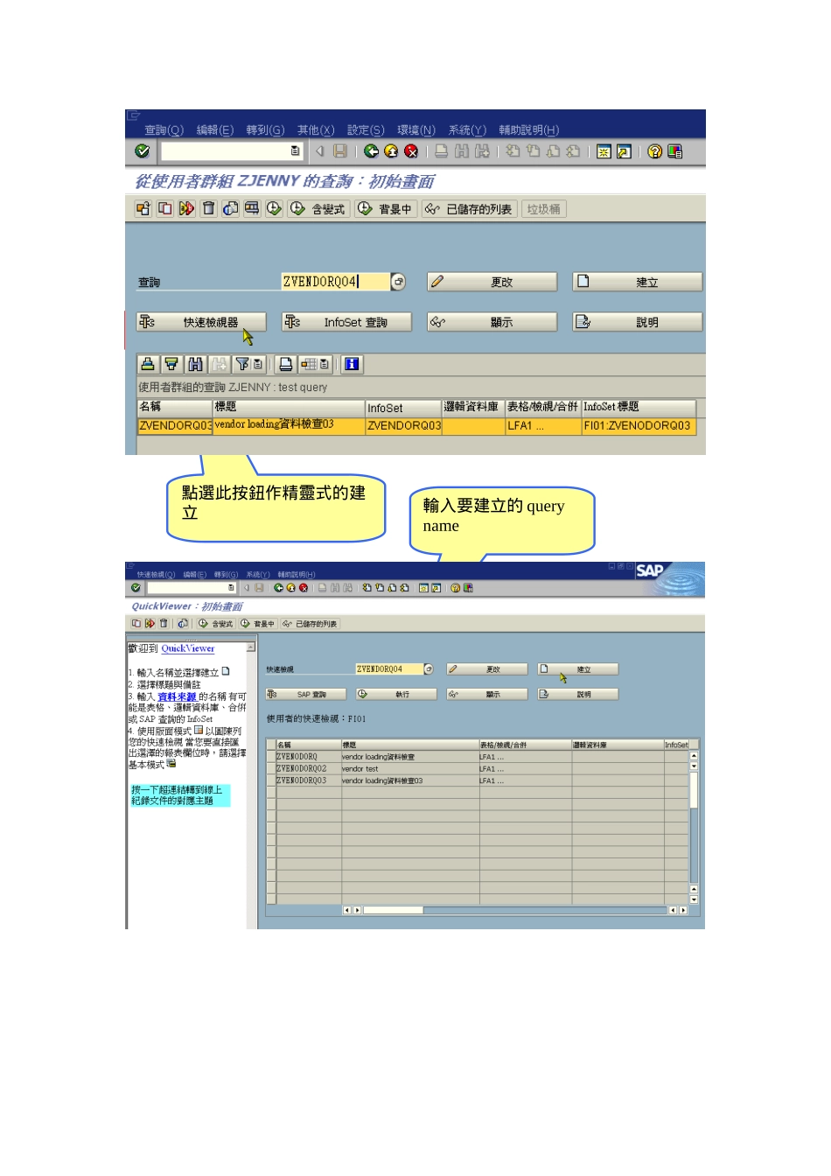The image size is (831, 1176).
Task: Open value help next to 查詢 field ZVENDORQ04
Action: [398, 282]
